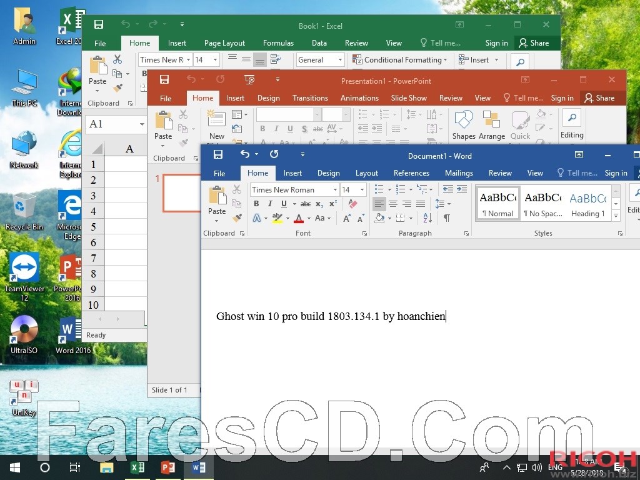The image size is (640, 480).
Task: Open Conditional Formatting in Excel
Action: pyautogui.click(x=400, y=60)
